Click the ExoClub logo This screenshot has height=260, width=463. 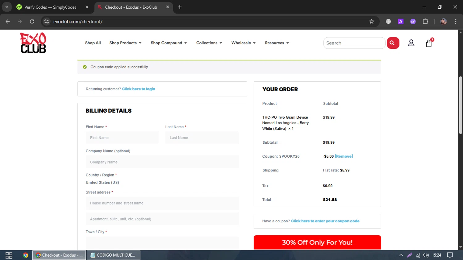click(33, 43)
